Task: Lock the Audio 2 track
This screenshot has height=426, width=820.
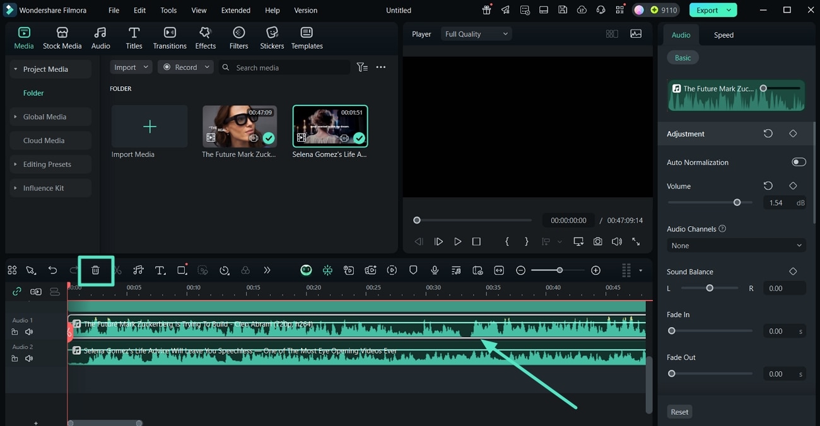Action: pyautogui.click(x=15, y=359)
